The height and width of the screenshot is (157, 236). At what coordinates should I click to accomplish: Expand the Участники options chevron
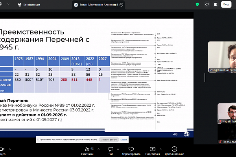[99, 149]
